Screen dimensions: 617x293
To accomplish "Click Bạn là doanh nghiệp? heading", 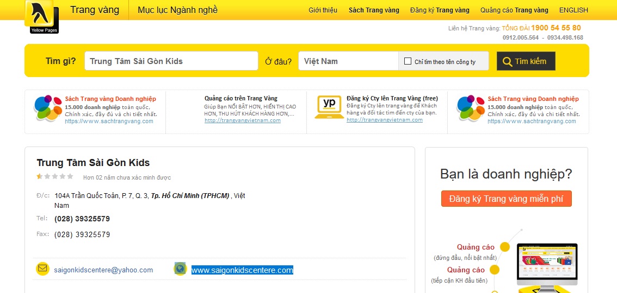I will (506, 174).
